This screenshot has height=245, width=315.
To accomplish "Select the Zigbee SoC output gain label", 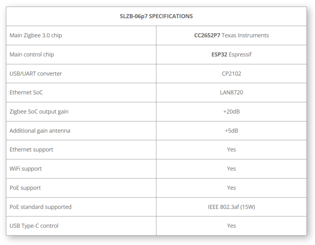I will tap(39, 112).
